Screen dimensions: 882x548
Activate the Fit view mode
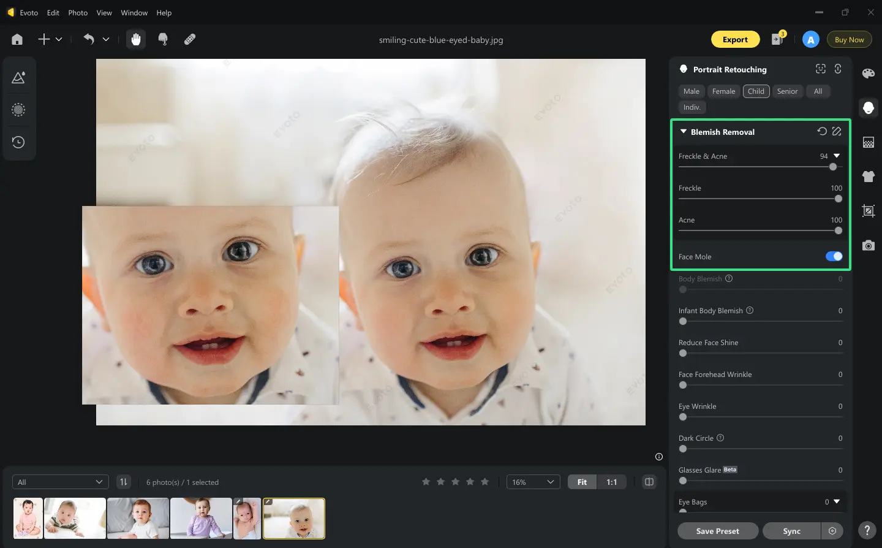[x=581, y=482]
